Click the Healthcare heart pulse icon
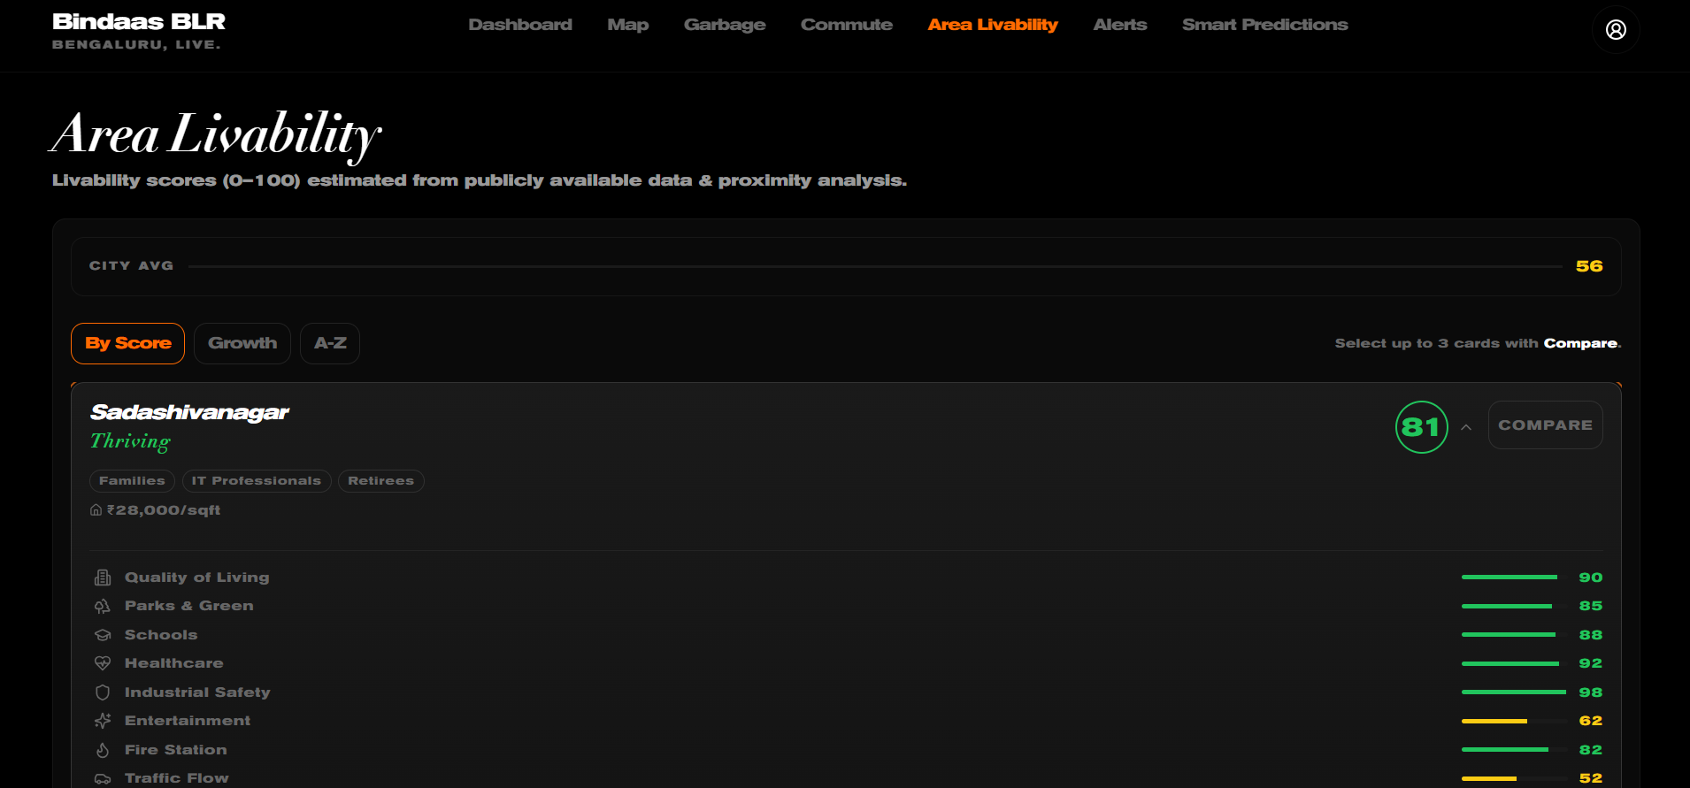Screen dimensions: 1690x788 tap(103, 663)
